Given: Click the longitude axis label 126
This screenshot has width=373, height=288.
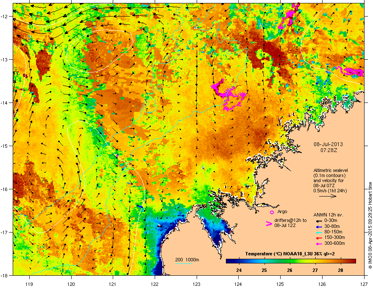Looking at the screenshot, I should pyautogui.click(x=322, y=284).
